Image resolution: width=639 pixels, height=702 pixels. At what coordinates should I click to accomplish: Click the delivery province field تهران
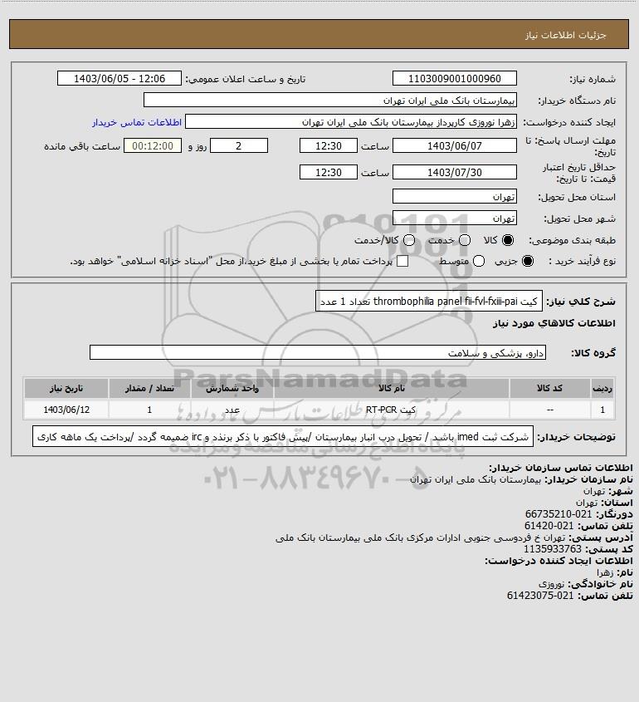click(454, 197)
